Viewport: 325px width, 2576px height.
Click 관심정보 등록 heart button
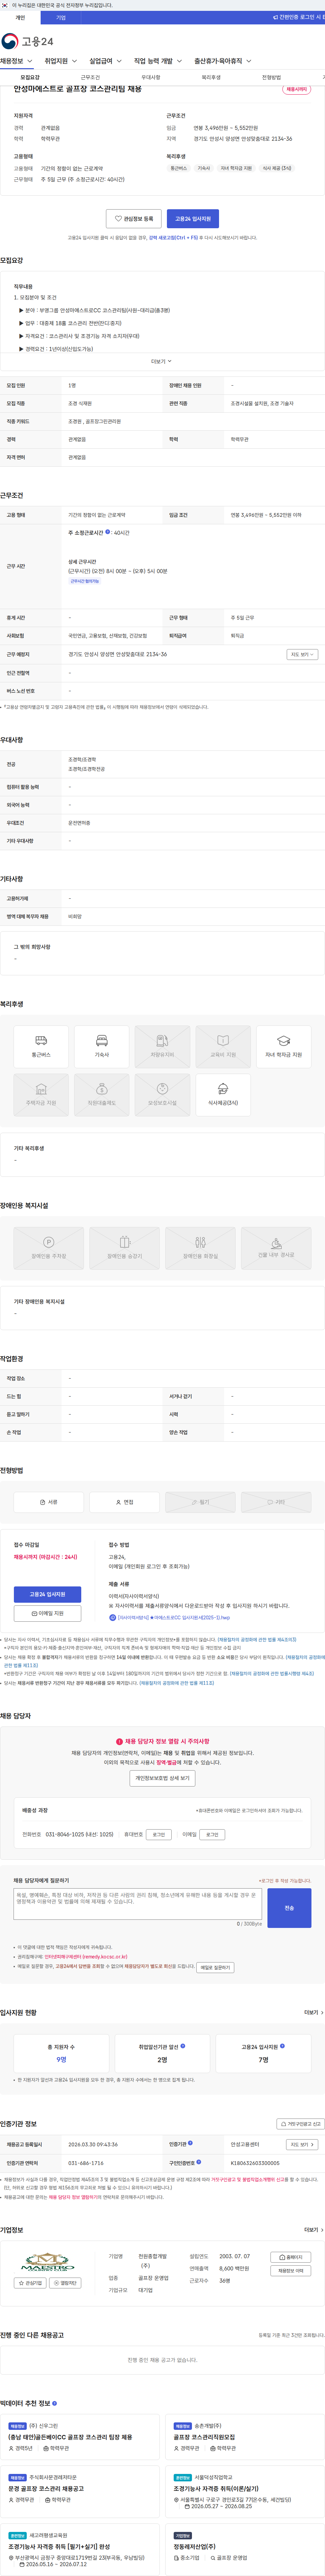[134, 218]
